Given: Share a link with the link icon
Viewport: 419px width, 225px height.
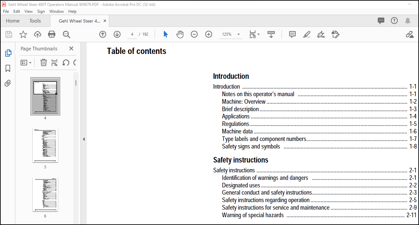Looking at the screenshot, I should (410, 34).
